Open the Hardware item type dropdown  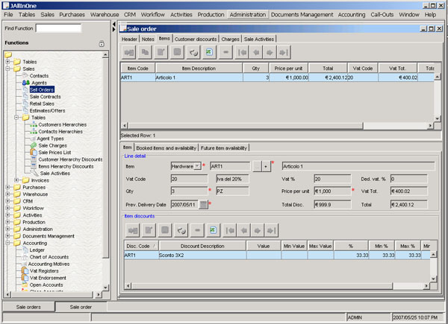(x=197, y=166)
